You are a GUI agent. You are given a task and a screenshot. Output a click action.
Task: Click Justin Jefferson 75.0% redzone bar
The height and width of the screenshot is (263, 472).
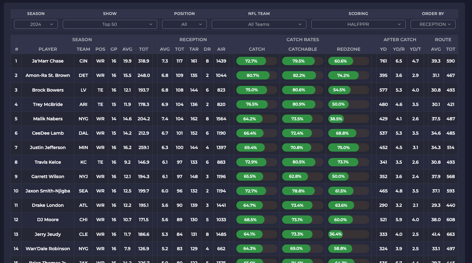click(348, 147)
